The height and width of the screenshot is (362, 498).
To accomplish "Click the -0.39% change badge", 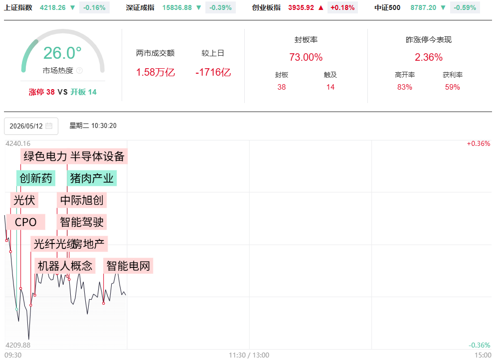I will click(220, 7).
